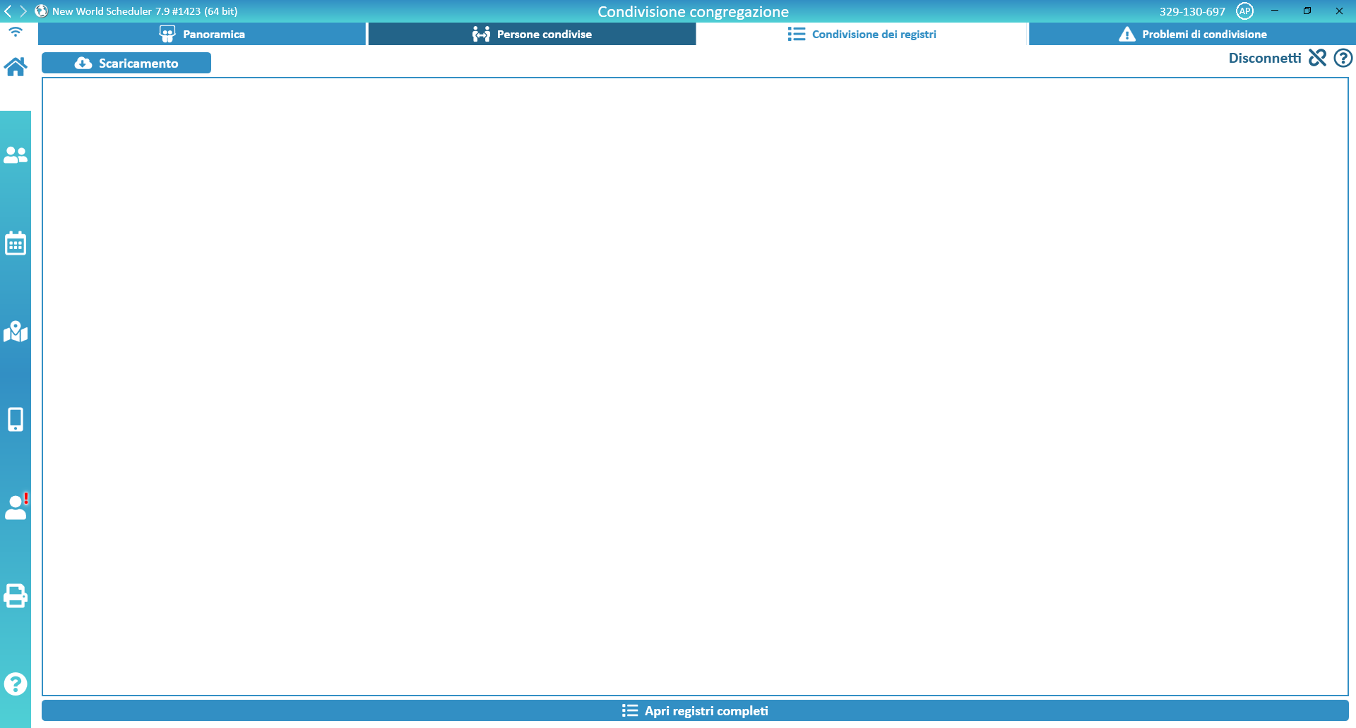Click the Wi-Fi connection status icon
Screen dimensions: 1356x728
coord(16,32)
